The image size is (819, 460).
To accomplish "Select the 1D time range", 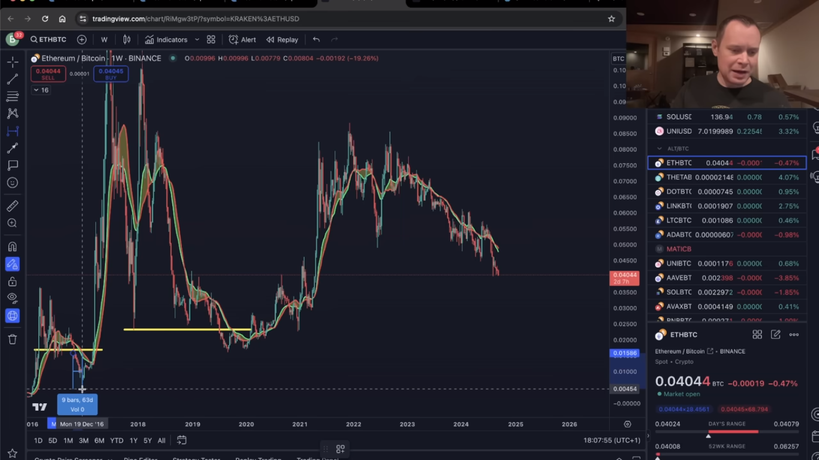I will point(38,440).
